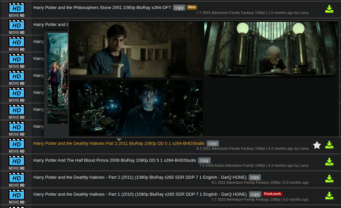This screenshot has height=208, width=341.
Task: Open highlighted Deathly Hallows Part 2 BHDStudio title
Action: (119, 143)
